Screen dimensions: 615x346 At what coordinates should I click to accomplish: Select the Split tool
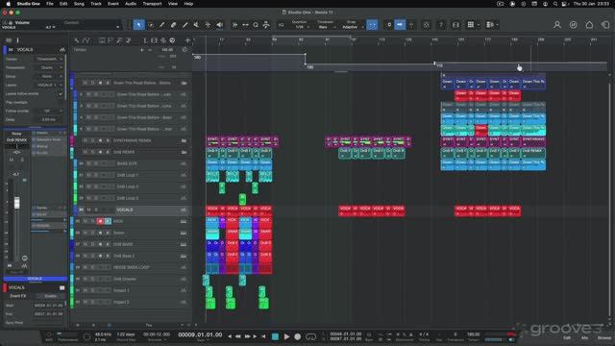[162, 25]
